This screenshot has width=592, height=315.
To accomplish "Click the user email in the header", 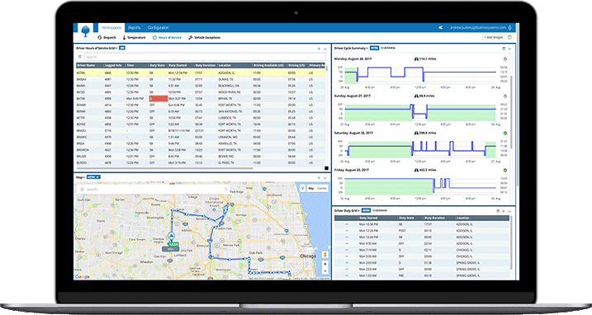I will click(x=478, y=27).
